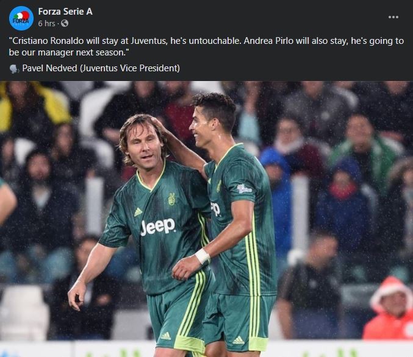The width and height of the screenshot is (413, 357).
Task: Click the sleeve patch on the dark-haired player's shoulder
Action: pyautogui.click(x=244, y=188)
